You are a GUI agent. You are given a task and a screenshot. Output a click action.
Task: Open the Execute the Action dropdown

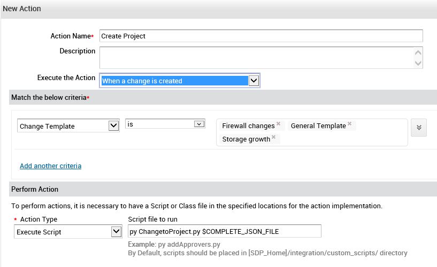(254, 81)
